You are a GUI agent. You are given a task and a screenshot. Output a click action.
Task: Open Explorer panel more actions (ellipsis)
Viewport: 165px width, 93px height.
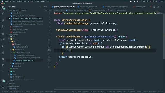click(40, 7)
